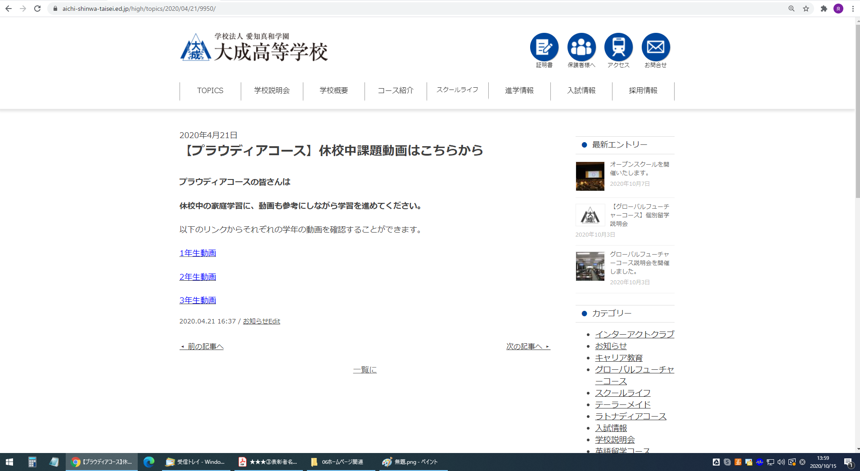Open the Chrome extensions puzzle icon
The height and width of the screenshot is (471, 860).
[x=824, y=9]
